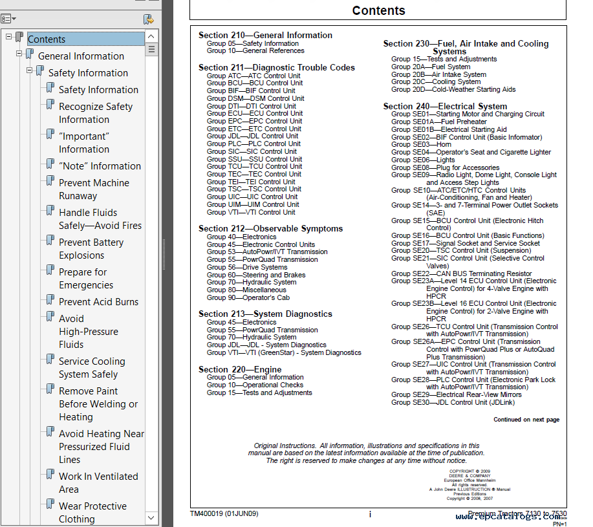
Task: Open Service Cooling System Safely bookmark
Action: pos(92,368)
